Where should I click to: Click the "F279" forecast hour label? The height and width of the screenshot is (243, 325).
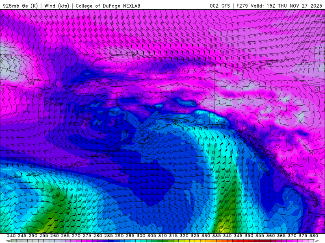[x=242, y=6]
